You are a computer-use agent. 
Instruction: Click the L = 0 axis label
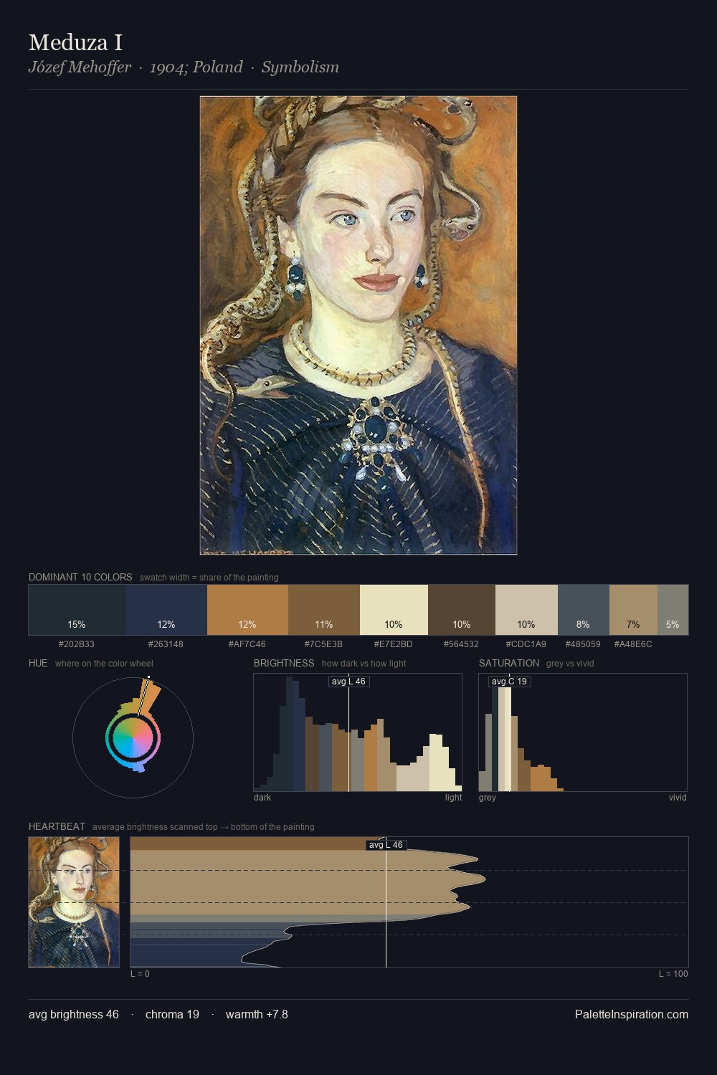click(140, 974)
